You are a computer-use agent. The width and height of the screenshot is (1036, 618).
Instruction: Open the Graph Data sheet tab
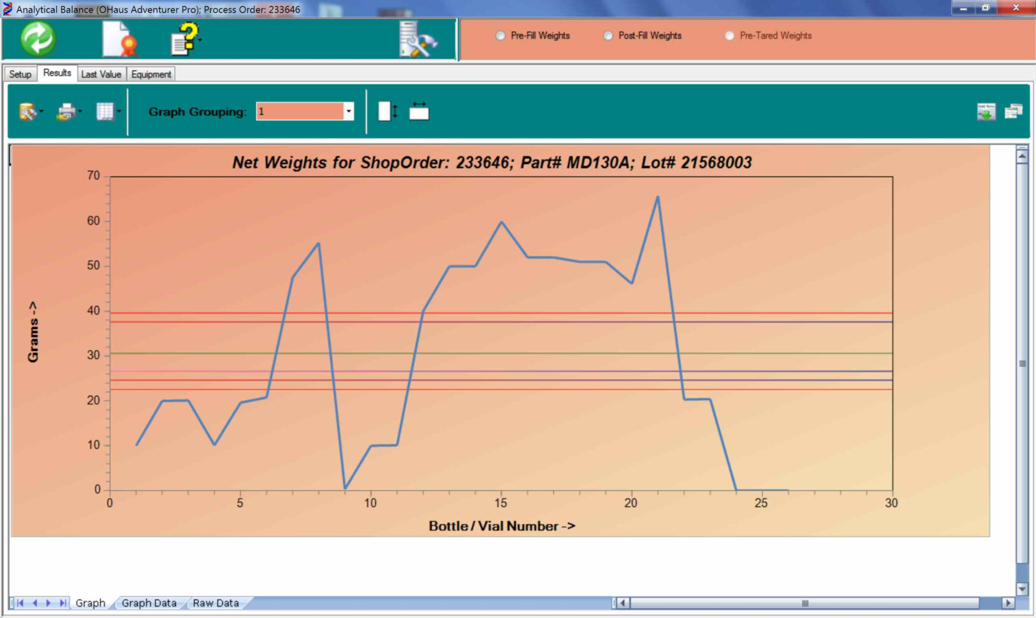[x=149, y=603]
